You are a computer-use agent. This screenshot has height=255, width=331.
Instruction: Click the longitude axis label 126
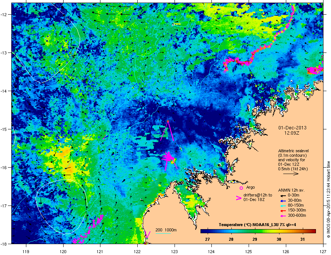[286, 251]
